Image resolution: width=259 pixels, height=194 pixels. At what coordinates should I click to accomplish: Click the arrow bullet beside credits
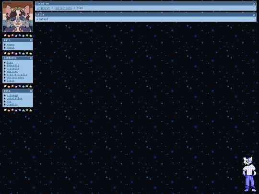point(5,104)
